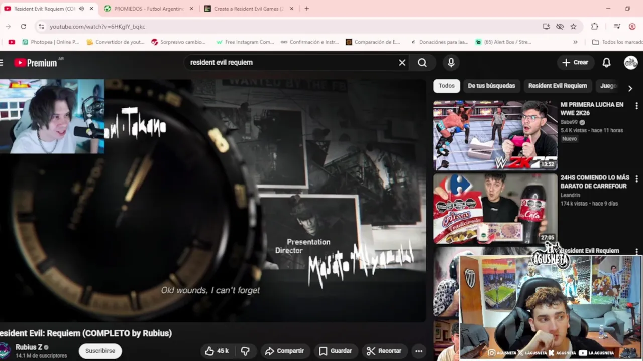Select the Resident Evil Requiem chip
Image resolution: width=643 pixels, height=361 pixels.
click(x=558, y=86)
